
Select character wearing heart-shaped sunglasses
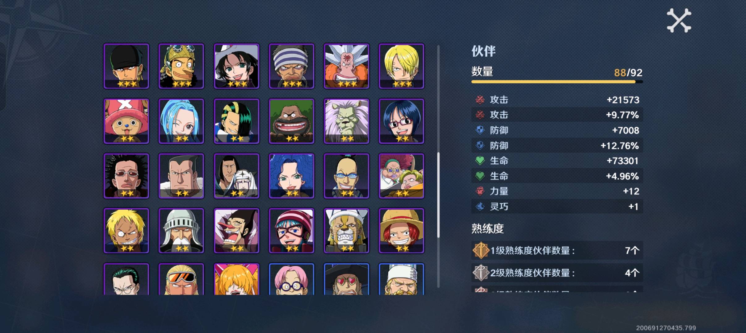(x=346, y=279)
